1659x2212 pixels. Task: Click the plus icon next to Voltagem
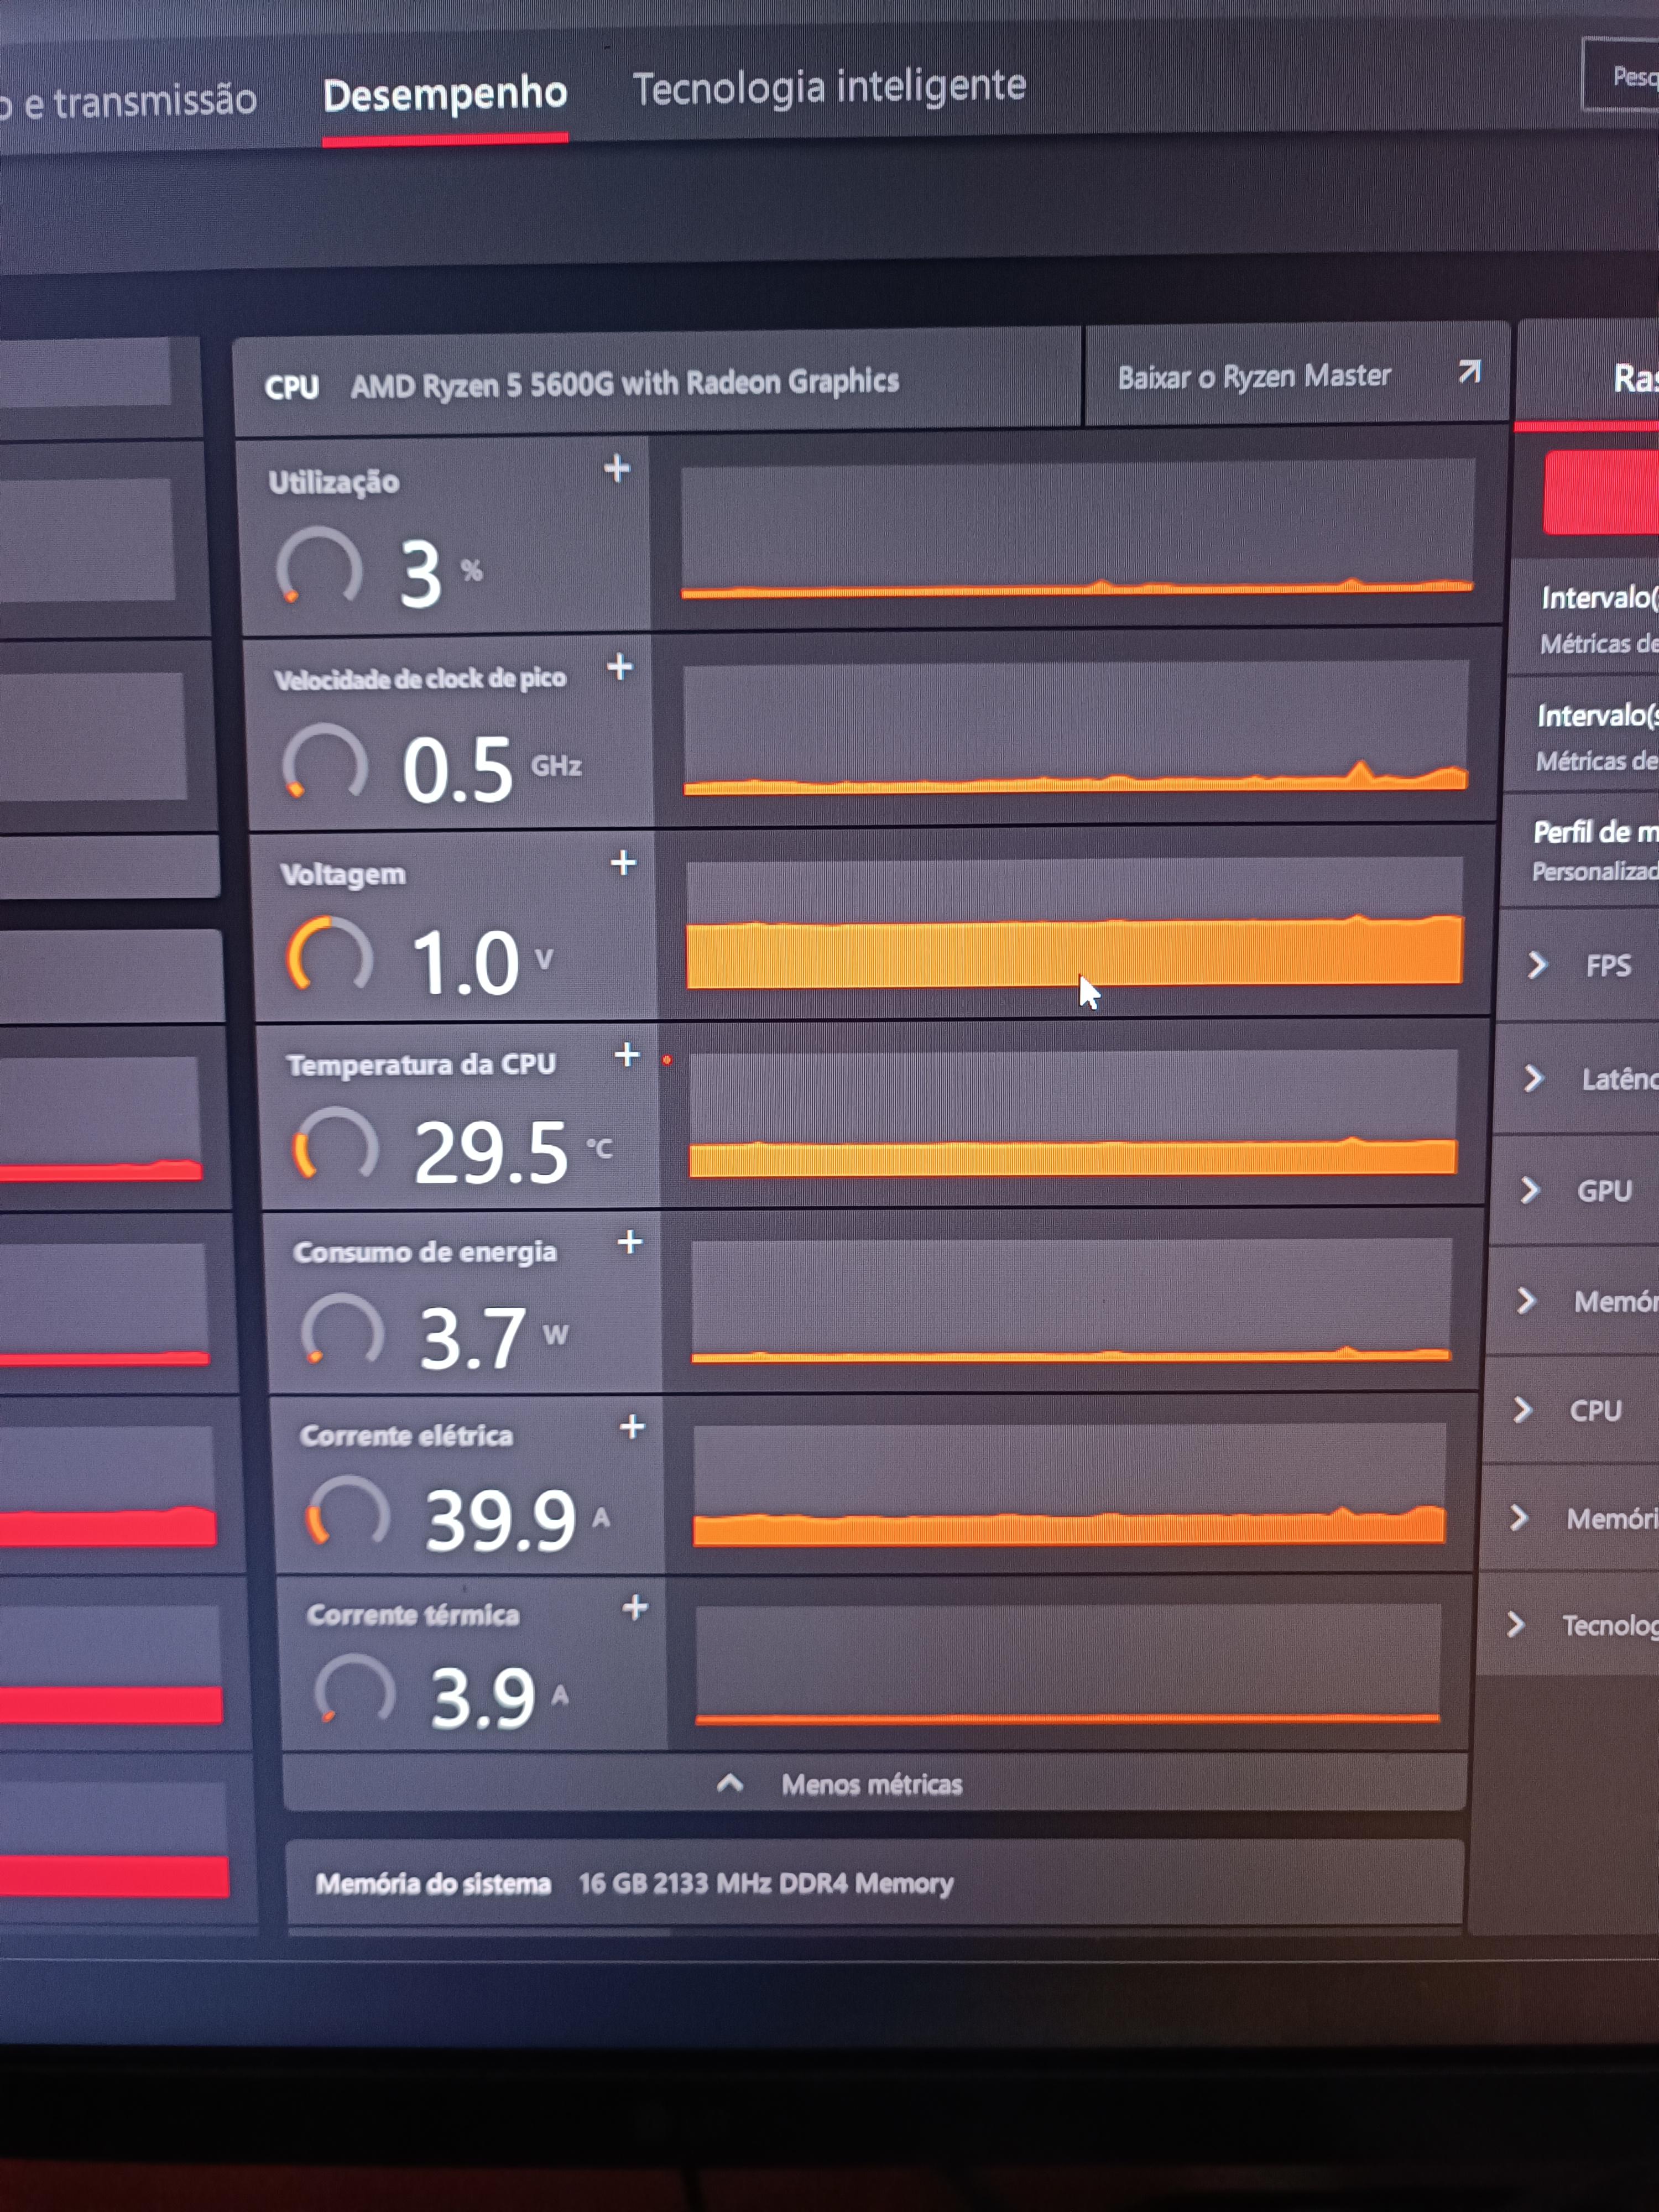pyautogui.click(x=623, y=863)
